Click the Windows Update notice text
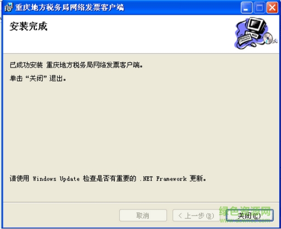 point(108,178)
